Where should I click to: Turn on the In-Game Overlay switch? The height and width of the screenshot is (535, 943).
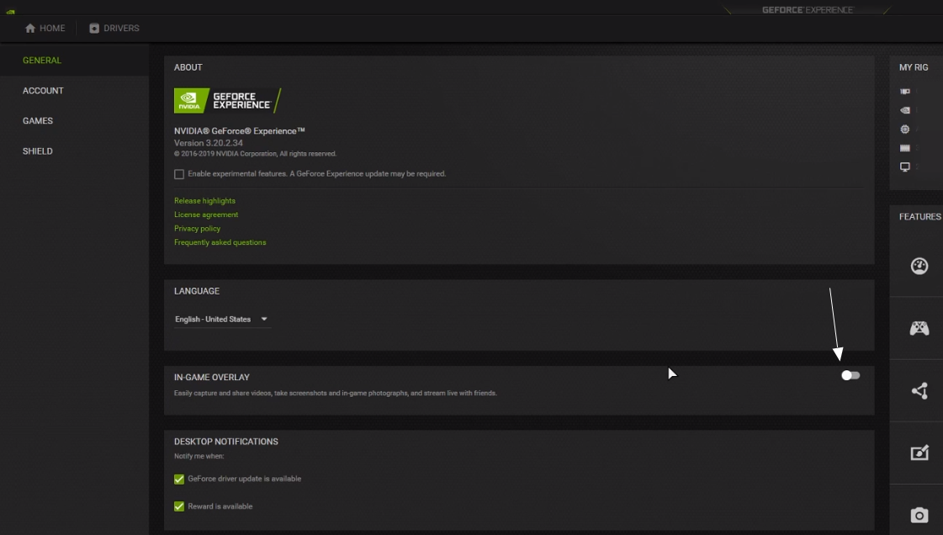[850, 376]
